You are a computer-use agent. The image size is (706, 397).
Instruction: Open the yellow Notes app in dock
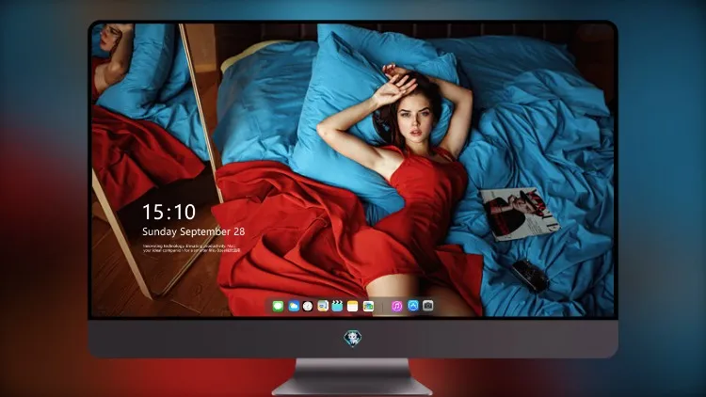353,307
